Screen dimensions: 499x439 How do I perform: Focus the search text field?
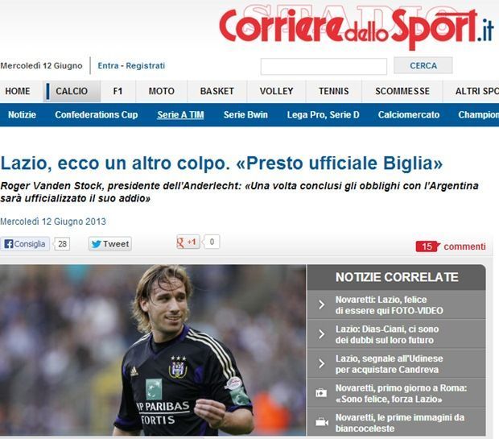324,66
